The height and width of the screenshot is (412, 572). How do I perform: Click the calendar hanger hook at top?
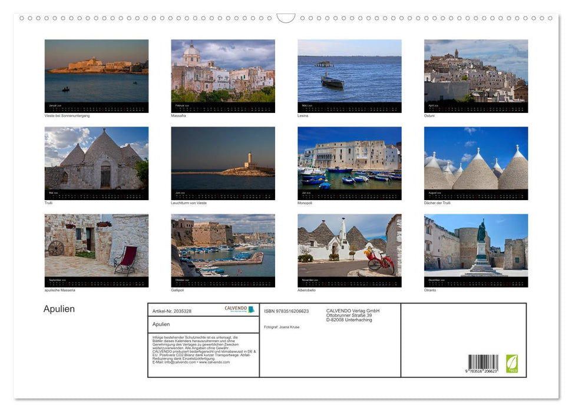point(286,18)
